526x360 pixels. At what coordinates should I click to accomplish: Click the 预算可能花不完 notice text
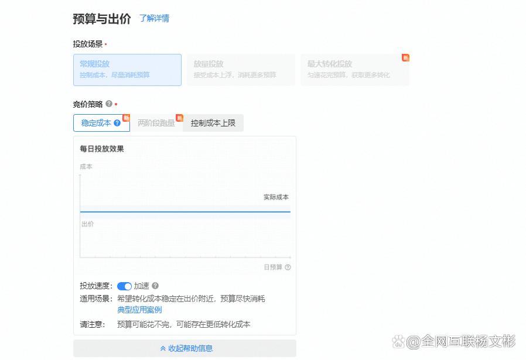(183, 324)
